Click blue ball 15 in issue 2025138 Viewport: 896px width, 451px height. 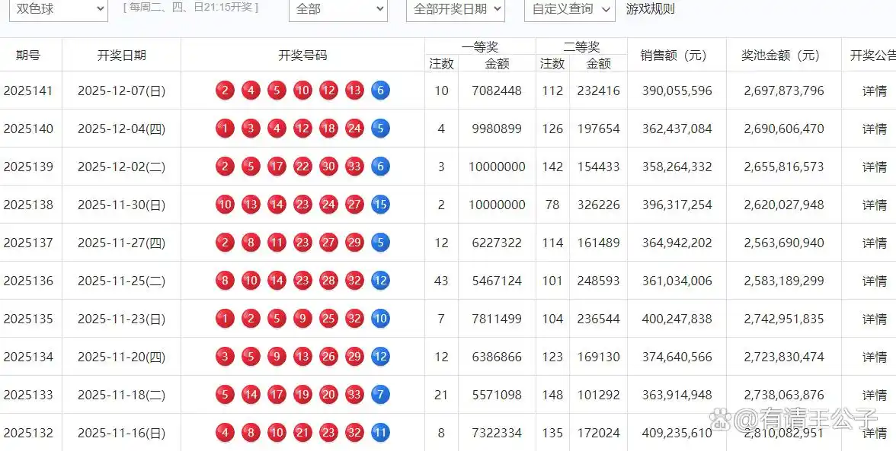tap(380, 205)
